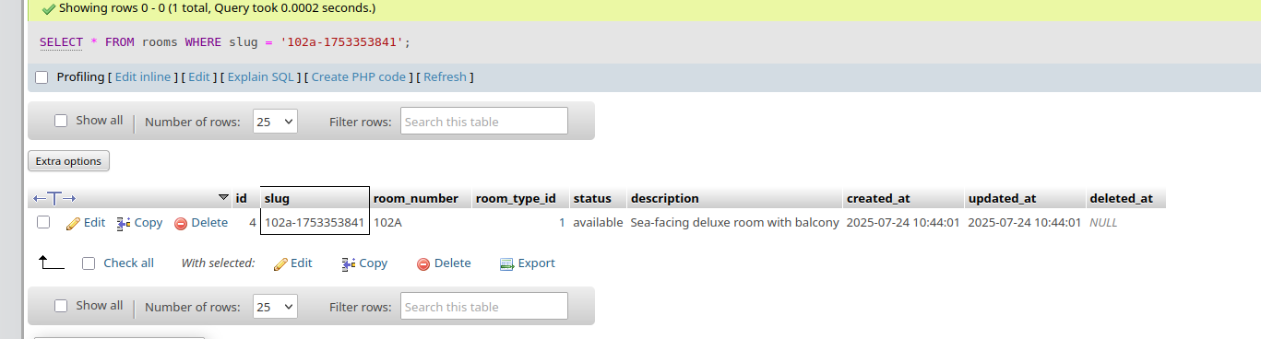Click the With selected Edit pencil icon
Image resolution: width=1261 pixels, height=339 pixels.
[x=280, y=263]
